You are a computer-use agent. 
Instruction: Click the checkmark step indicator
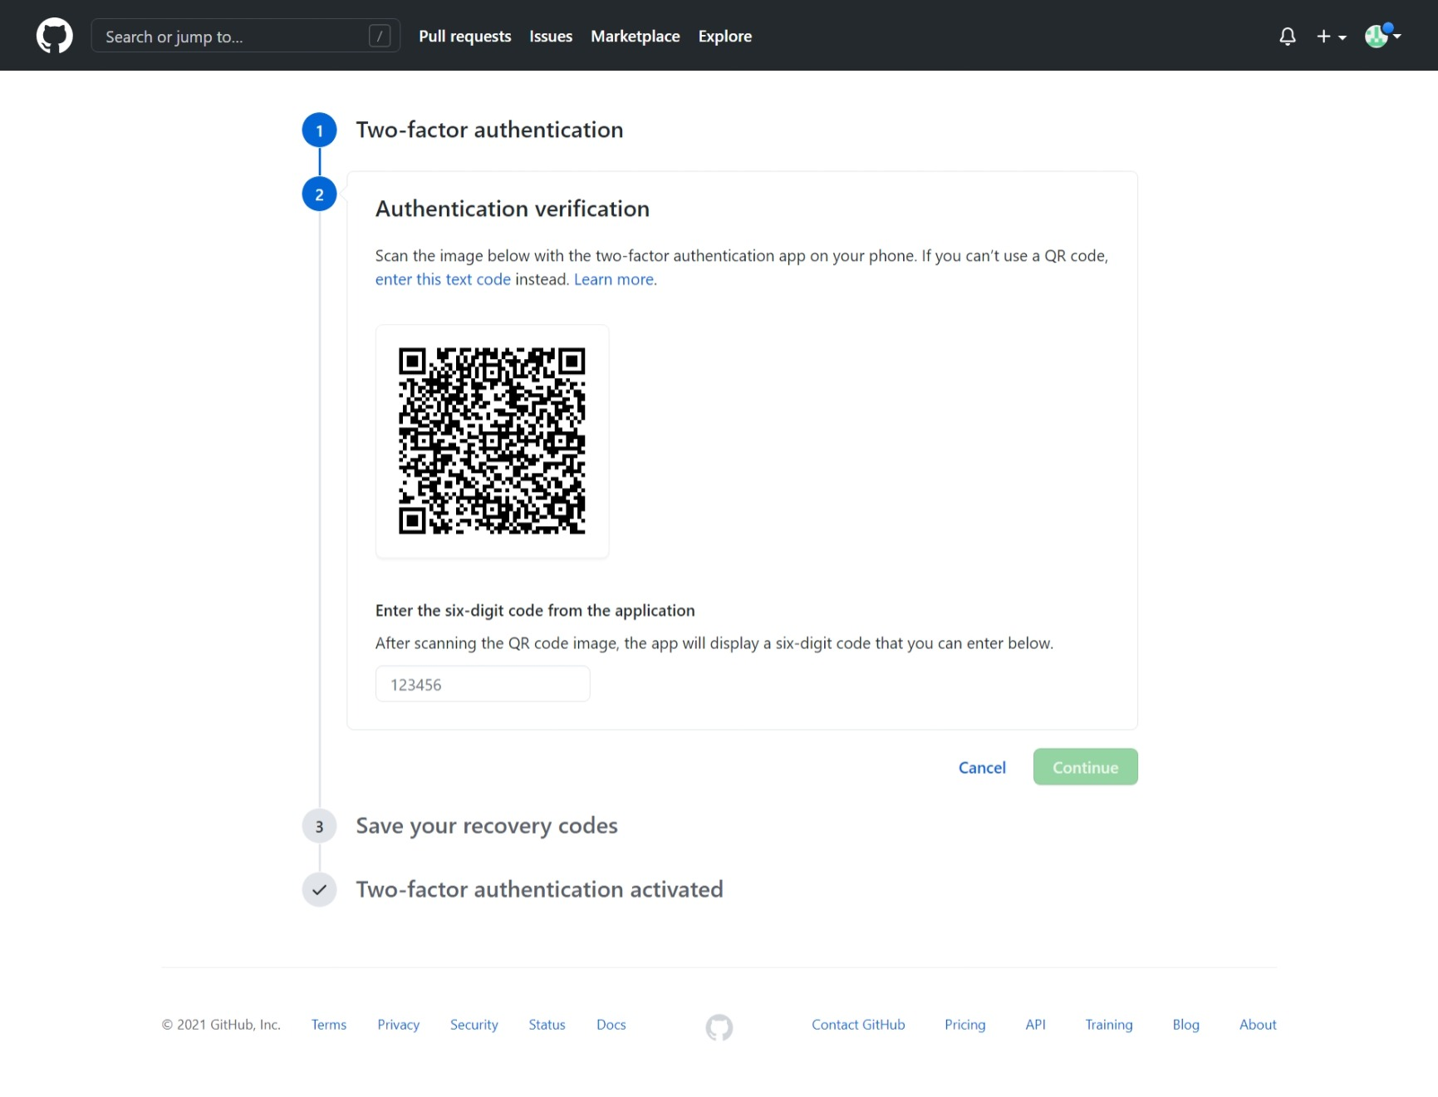(318, 889)
